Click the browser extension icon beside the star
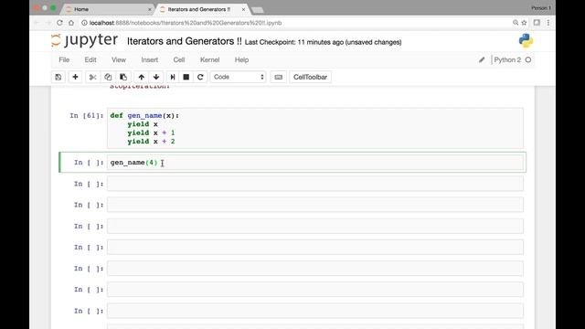Image resolution: width=585 pixels, height=329 pixels. pos(537,23)
